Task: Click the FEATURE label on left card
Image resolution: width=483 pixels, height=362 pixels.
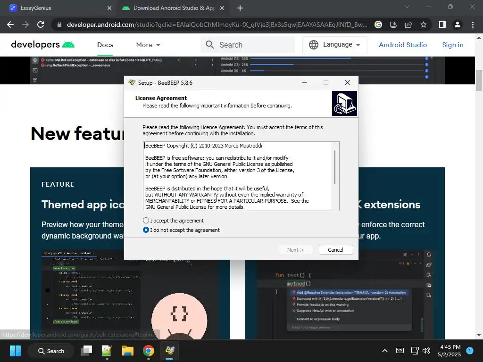Action: (58, 184)
